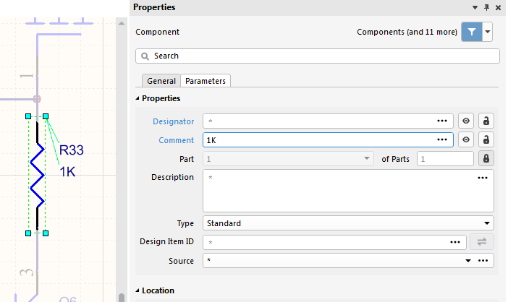Image resolution: width=508 pixels, height=302 pixels.
Task: Open Designator ellipsis options
Action: (x=442, y=121)
